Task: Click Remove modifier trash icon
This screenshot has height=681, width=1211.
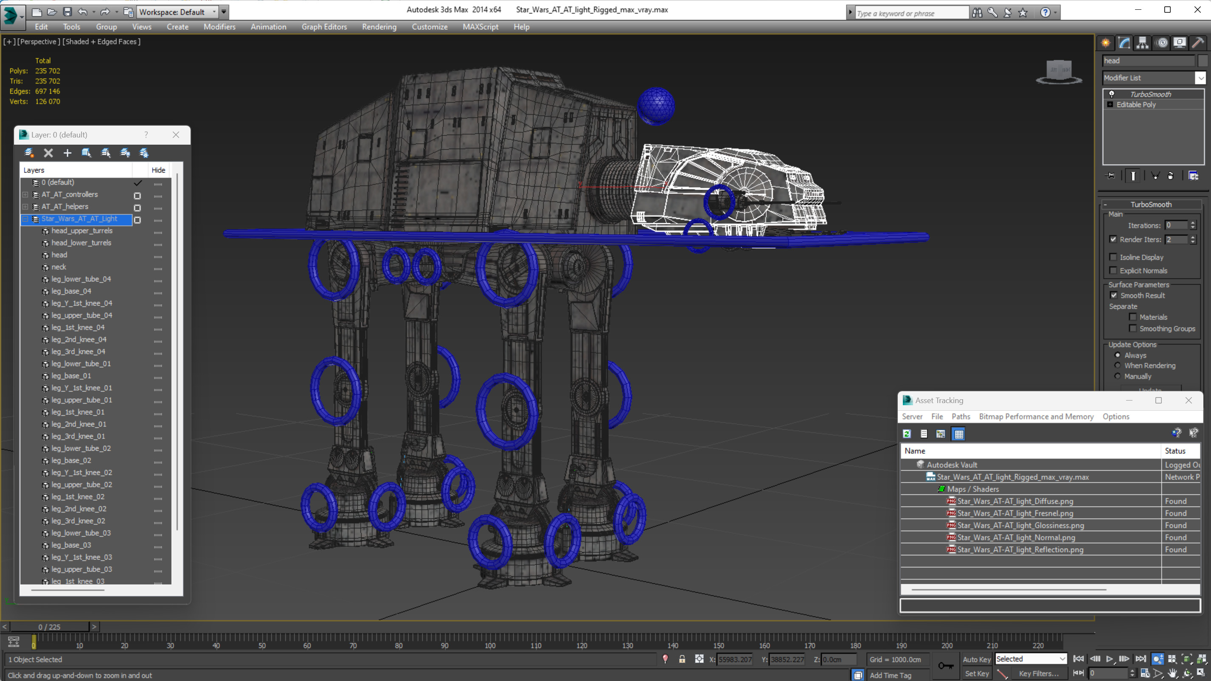Action: click(1171, 176)
